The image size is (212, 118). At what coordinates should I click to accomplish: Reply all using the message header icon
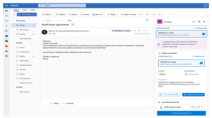139,31
